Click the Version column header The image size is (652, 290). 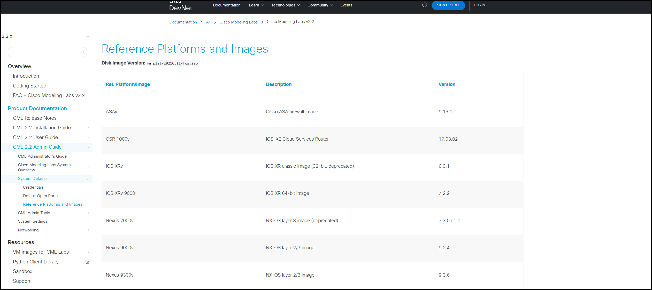tap(447, 84)
